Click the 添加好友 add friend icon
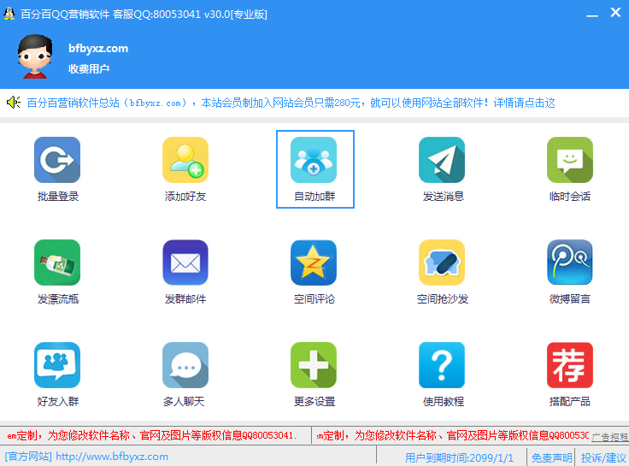The height and width of the screenshot is (466, 629). click(x=185, y=160)
